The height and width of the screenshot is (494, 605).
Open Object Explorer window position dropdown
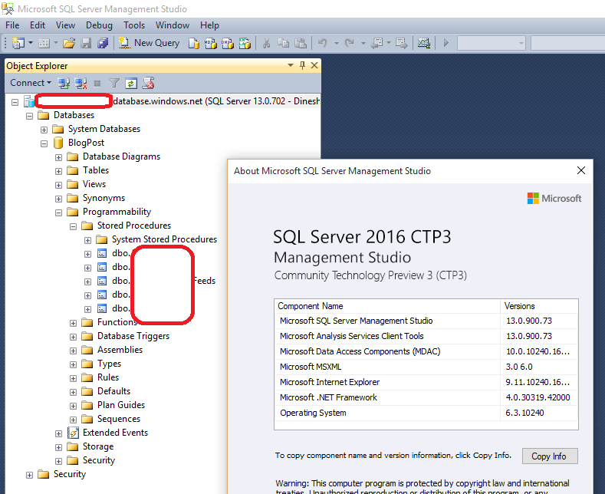pyautogui.click(x=291, y=66)
